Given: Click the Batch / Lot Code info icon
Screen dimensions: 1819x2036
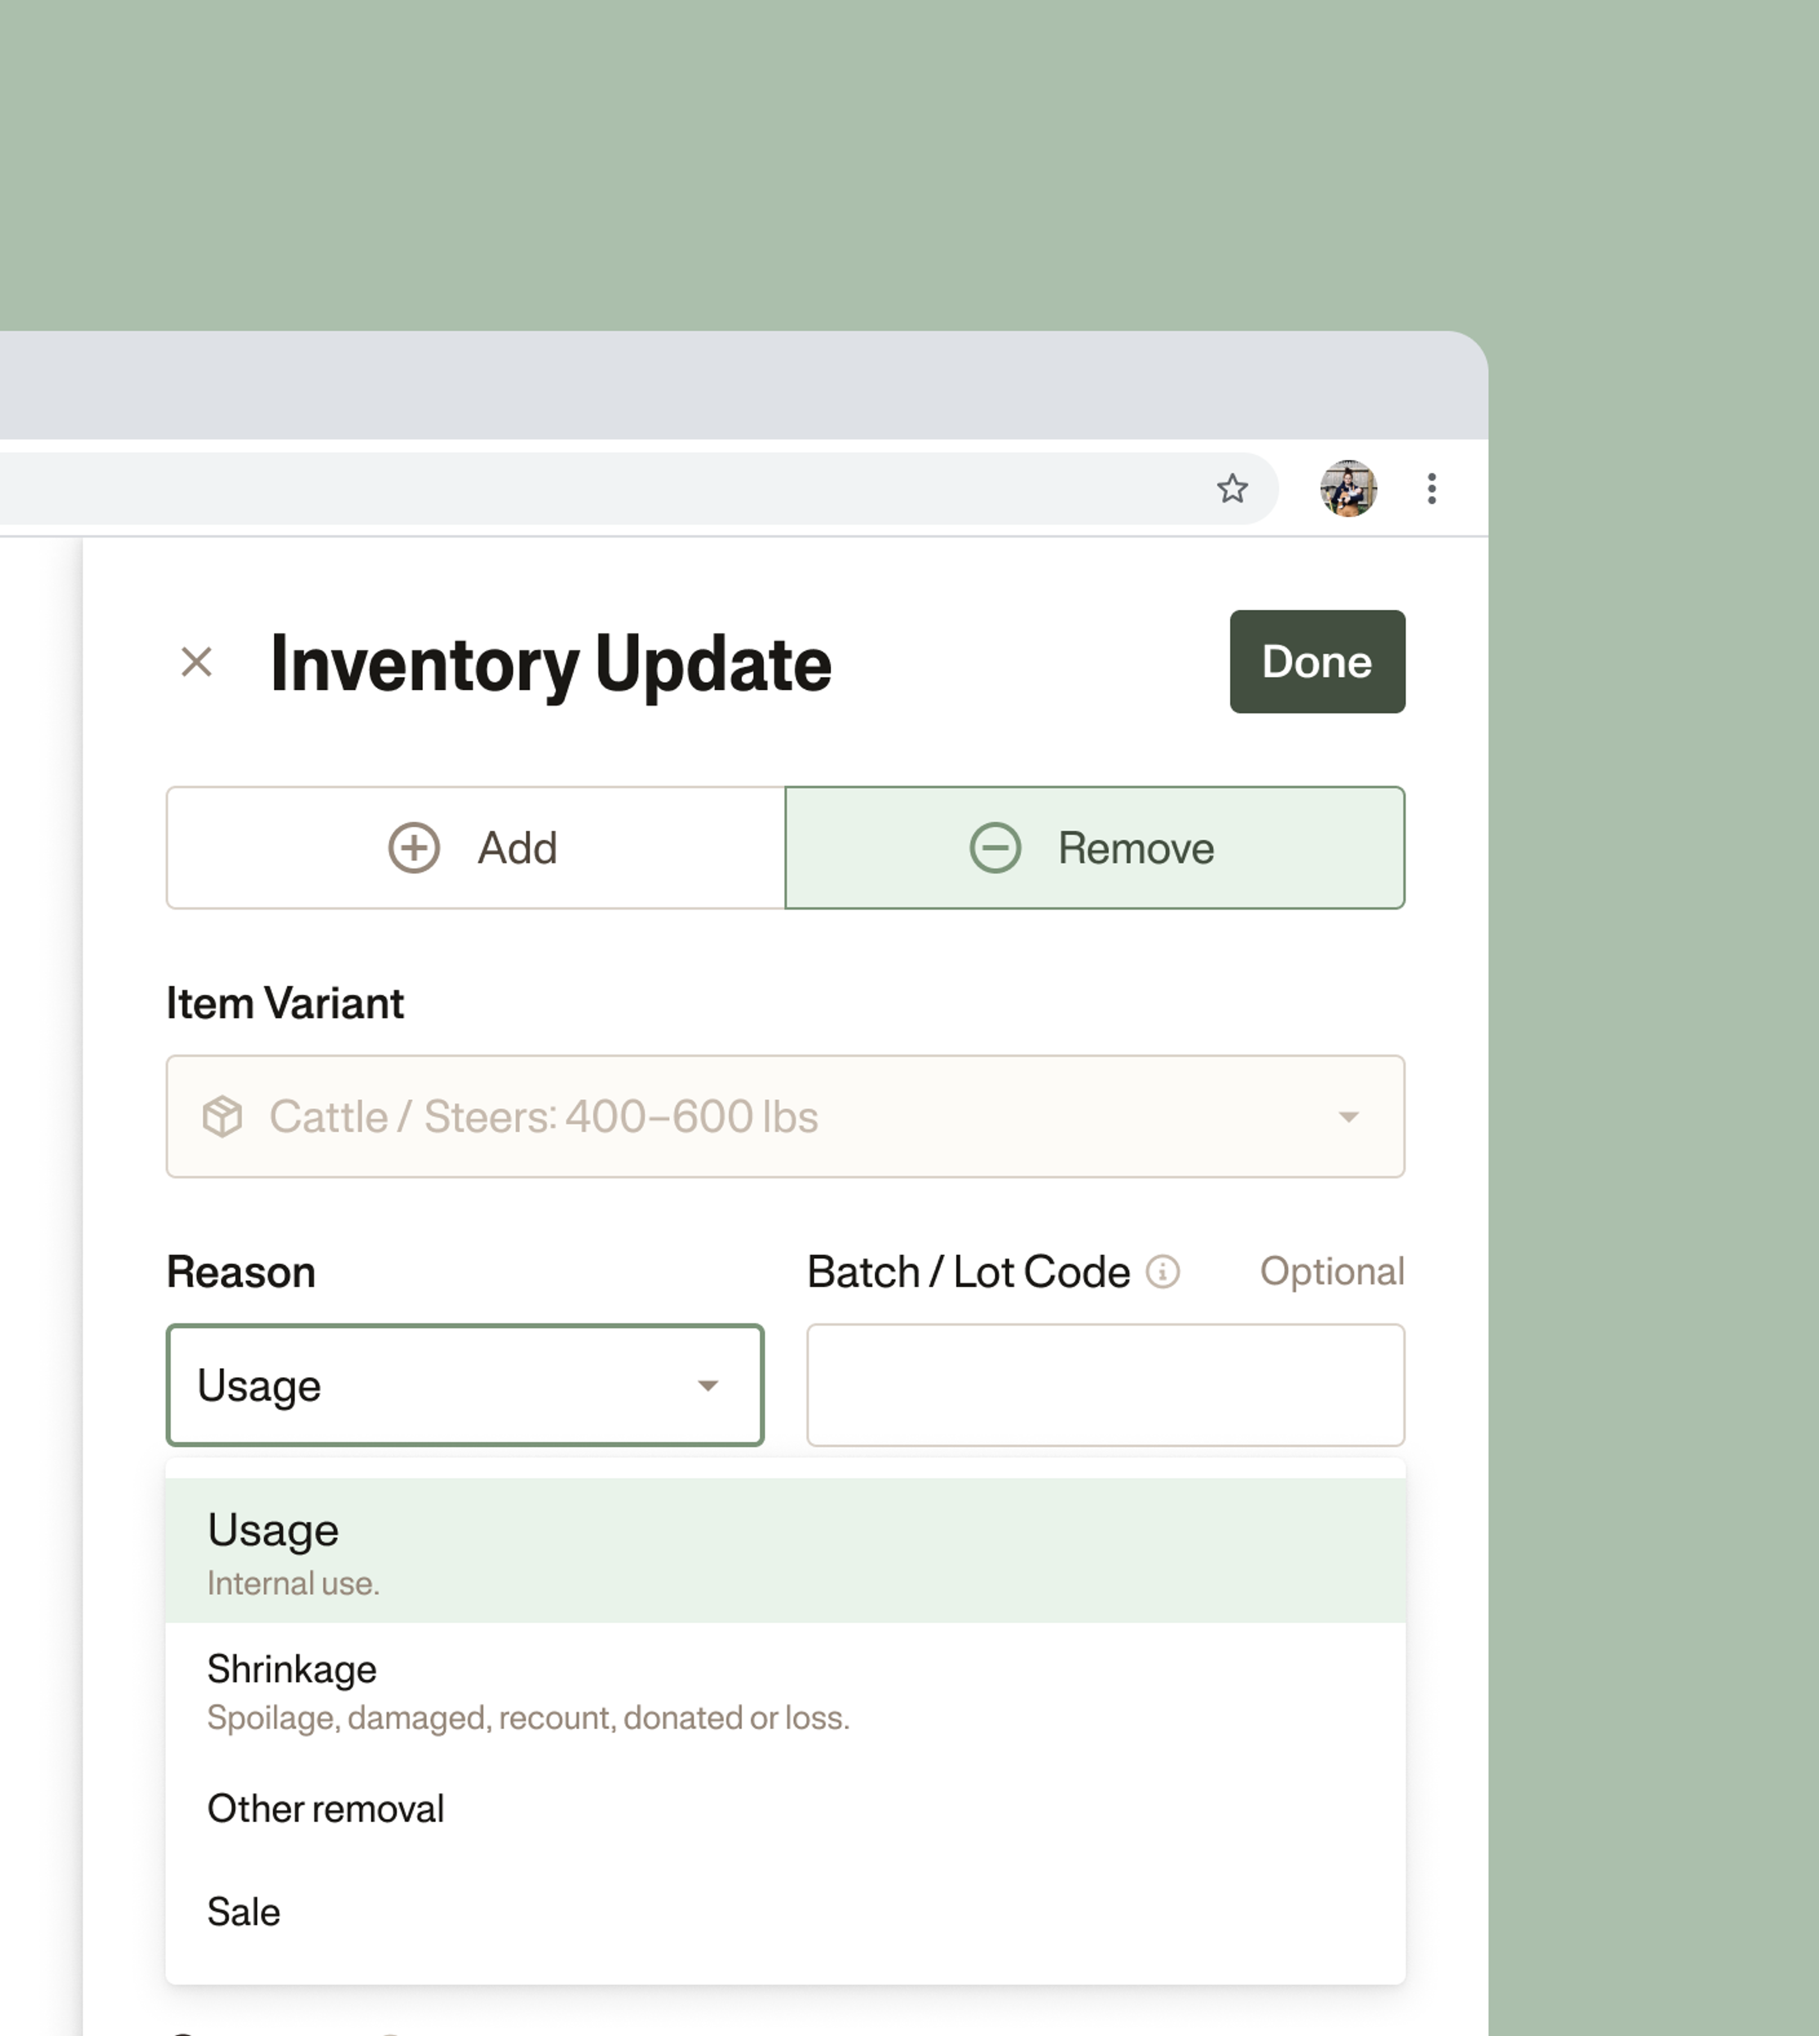Looking at the screenshot, I should (x=1162, y=1271).
